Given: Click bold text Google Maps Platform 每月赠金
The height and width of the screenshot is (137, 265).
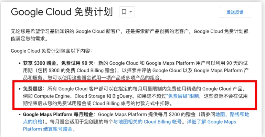Looking at the screenshot, I should point(58,115).
